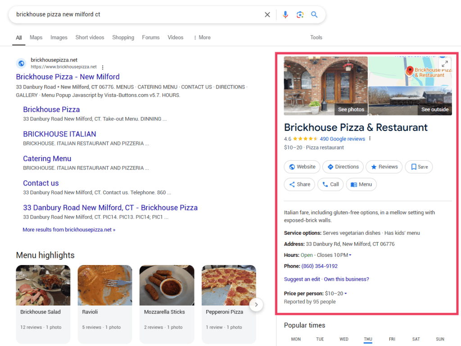The height and width of the screenshot is (346, 461).
Task: Switch to the Images tab
Action: tap(59, 38)
